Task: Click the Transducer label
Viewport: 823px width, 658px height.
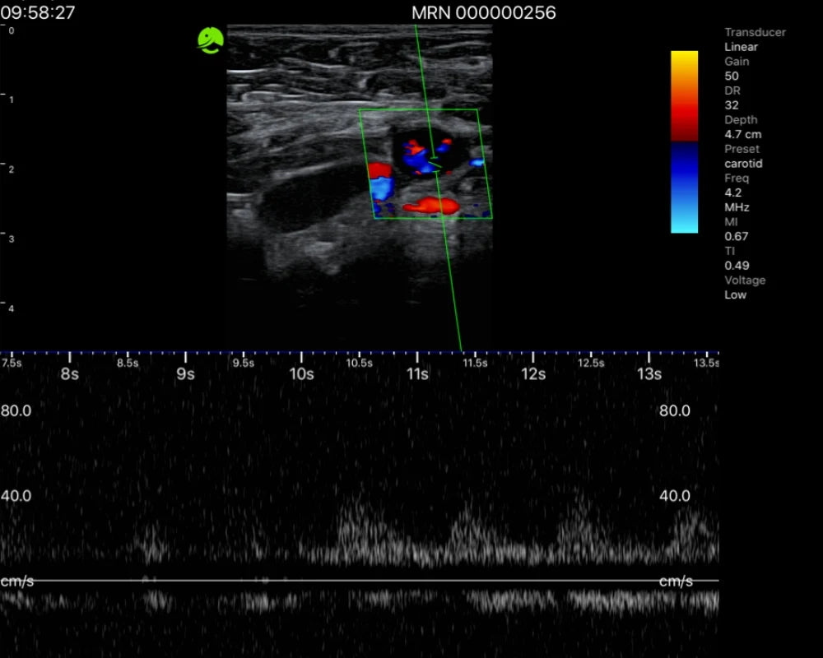Action: (x=755, y=32)
